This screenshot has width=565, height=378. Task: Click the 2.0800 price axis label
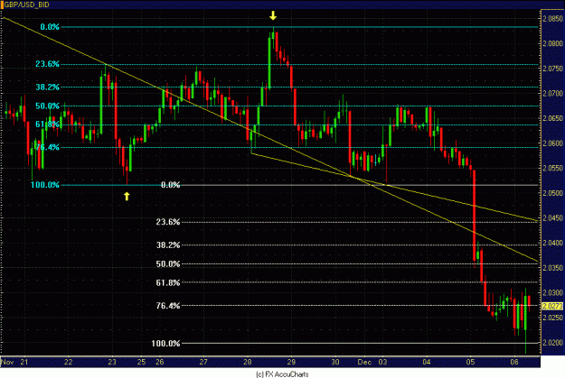[x=552, y=43]
